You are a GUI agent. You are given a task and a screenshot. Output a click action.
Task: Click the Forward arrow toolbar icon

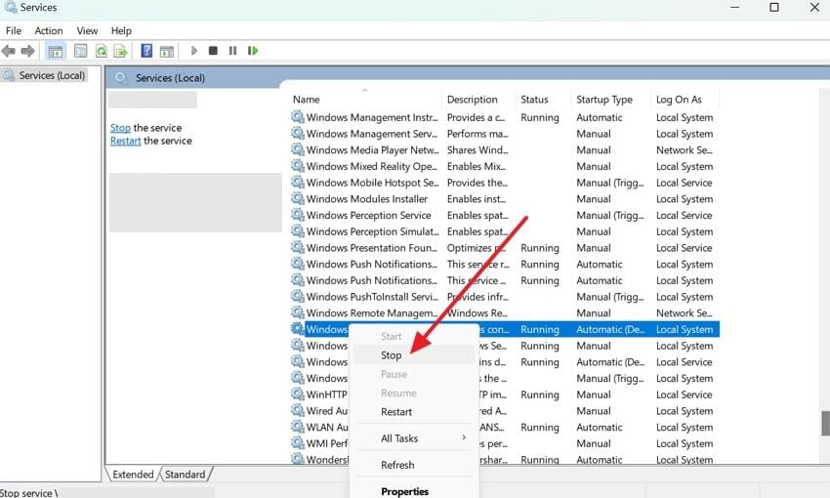click(x=27, y=51)
